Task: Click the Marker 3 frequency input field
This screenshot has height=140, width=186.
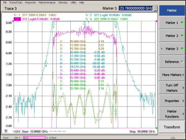Action: (x=136, y=9)
